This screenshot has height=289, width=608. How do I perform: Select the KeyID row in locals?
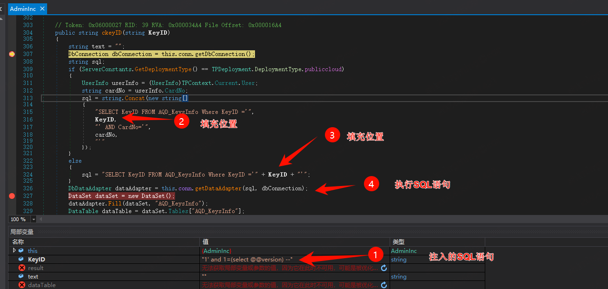click(x=37, y=260)
